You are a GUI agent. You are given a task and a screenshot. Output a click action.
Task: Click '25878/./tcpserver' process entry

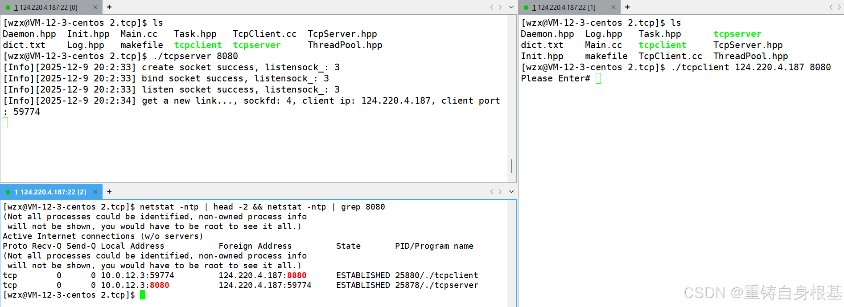436,285
